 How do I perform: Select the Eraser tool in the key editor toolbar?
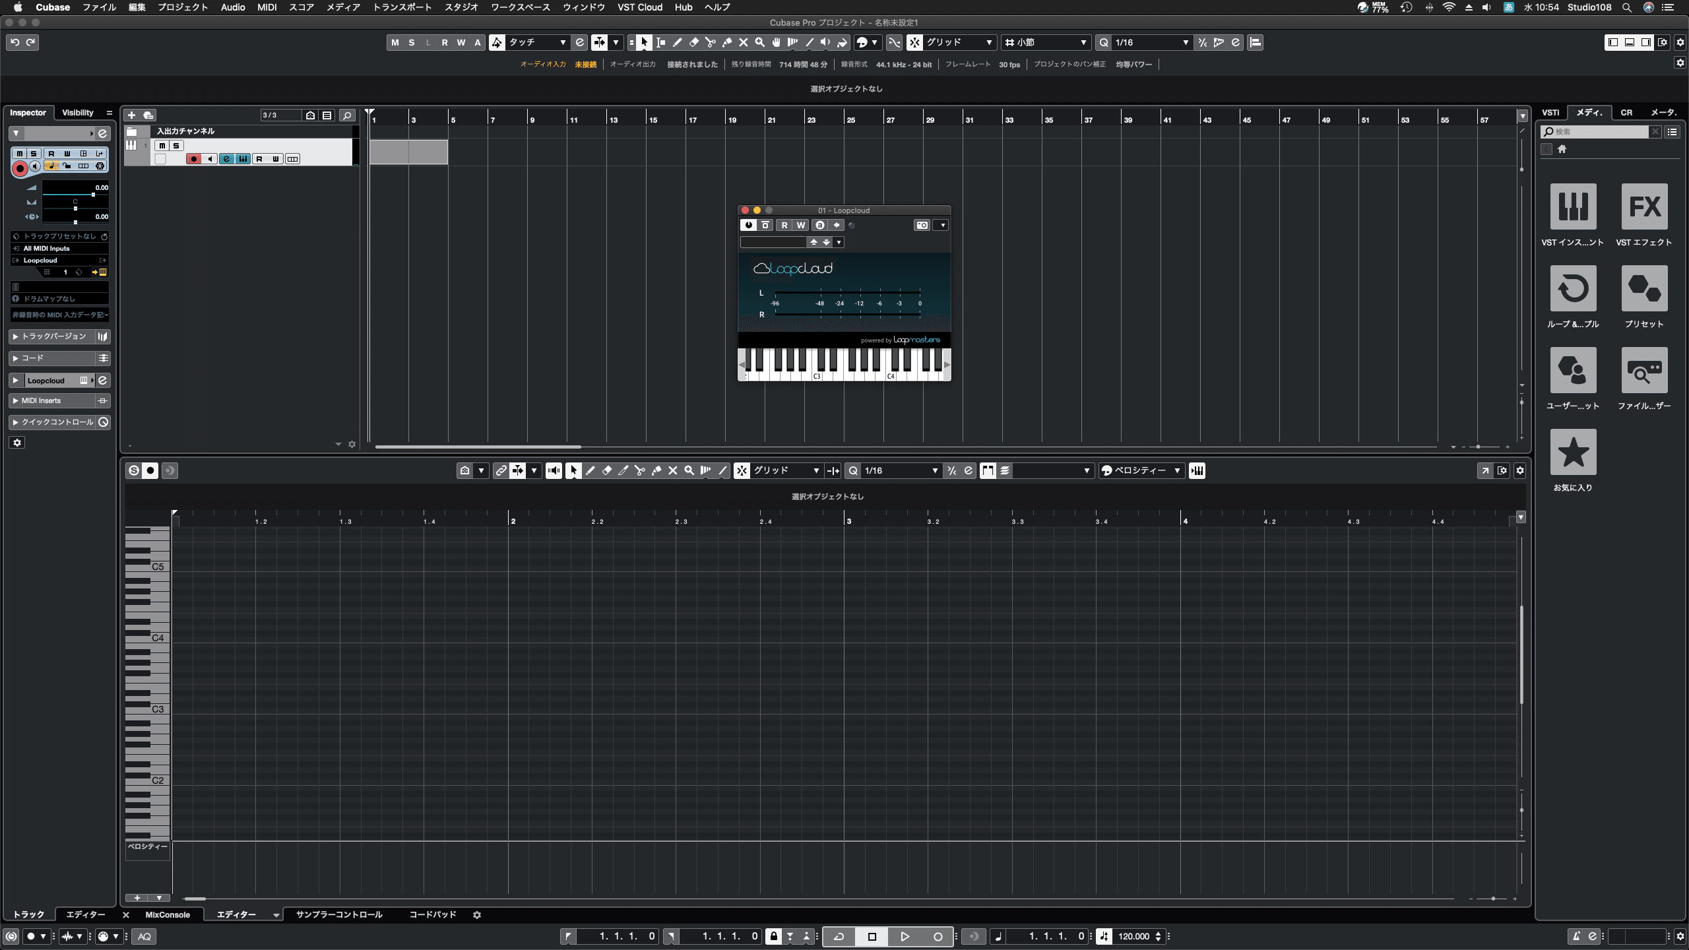pyautogui.click(x=607, y=470)
